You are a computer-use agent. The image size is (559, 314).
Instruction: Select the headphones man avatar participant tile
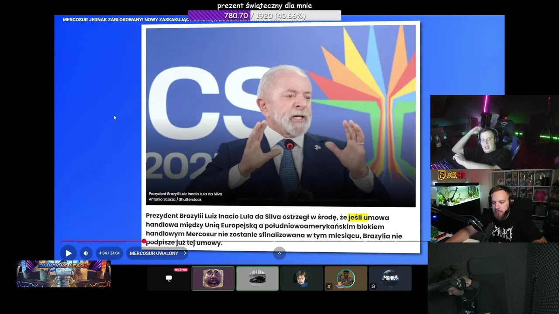302,278
